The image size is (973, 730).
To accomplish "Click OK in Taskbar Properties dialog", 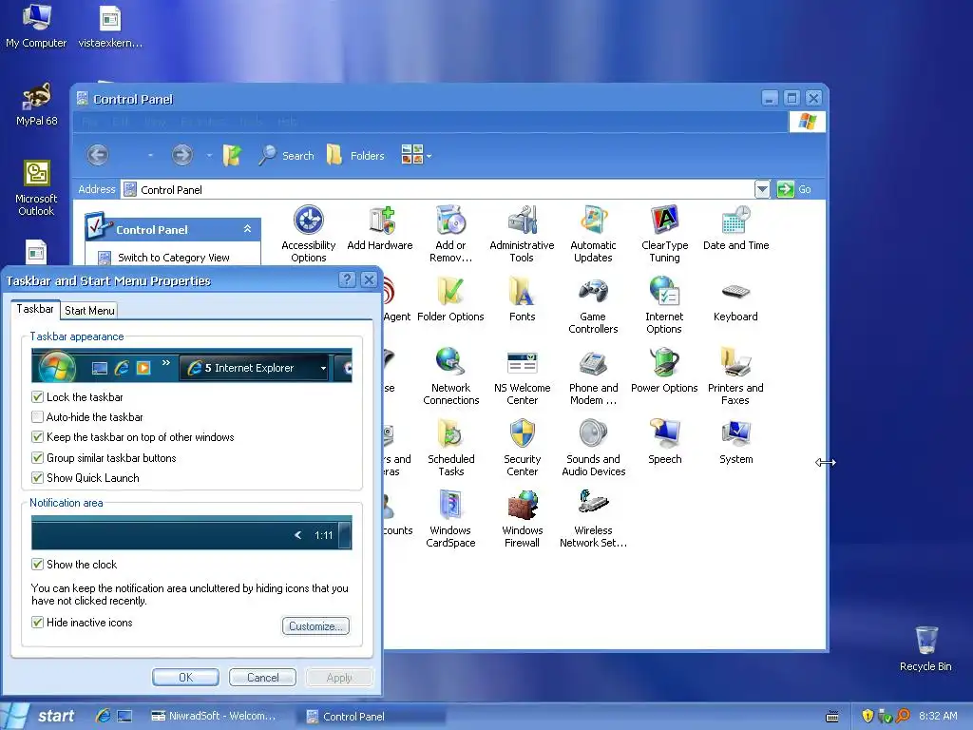I will (x=185, y=677).
